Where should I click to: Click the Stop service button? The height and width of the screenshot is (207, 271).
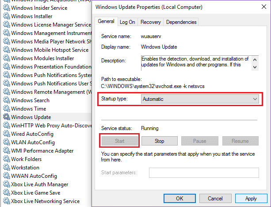click(159, 141)
